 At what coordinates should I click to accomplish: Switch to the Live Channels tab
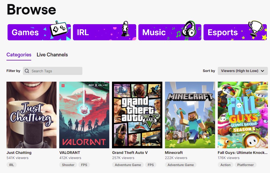tap(52, 55)
